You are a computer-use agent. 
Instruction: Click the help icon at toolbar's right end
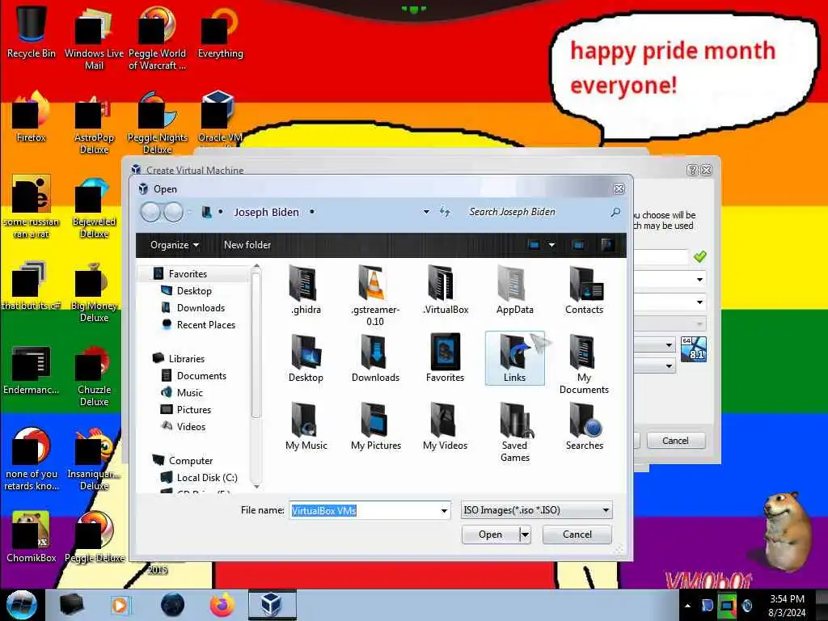click(607, 245)
